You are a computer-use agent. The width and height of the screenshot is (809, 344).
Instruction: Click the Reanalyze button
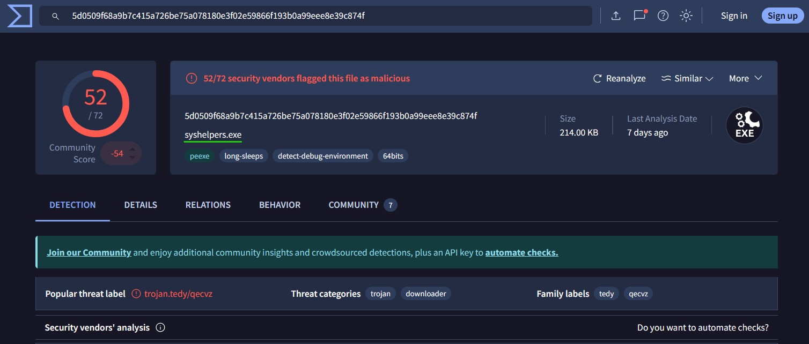[x=619, y=78]
